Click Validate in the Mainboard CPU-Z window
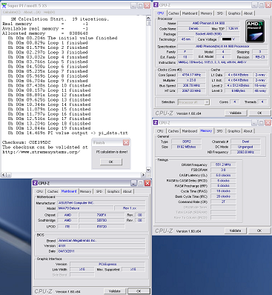The height and width of the screenshot is (295, 272). pyautogui.click(x=115, y=291)
